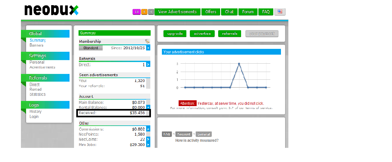Go to the Forum
Screen dimensions: 392x162
pyautogui.click(x=248, y=12)
